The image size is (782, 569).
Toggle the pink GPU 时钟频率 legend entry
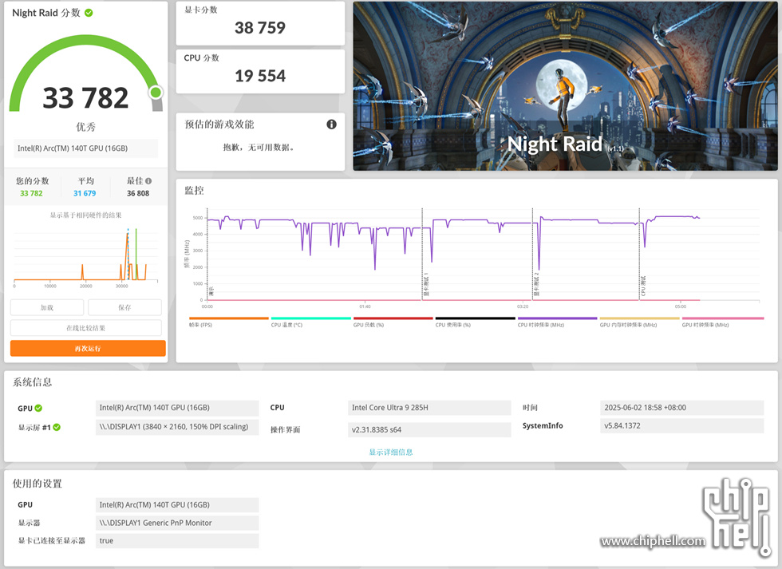[721, 322]
